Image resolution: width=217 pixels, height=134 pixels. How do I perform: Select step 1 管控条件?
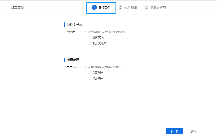101,7
